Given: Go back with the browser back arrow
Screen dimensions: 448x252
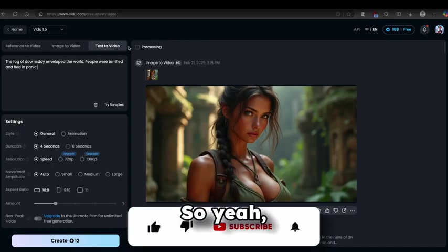Looking at the screenshot, I should pyautogui.click(x=4, y=14).
